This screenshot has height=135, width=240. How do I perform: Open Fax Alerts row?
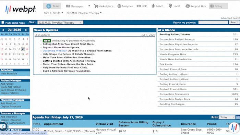pos(199,64)
